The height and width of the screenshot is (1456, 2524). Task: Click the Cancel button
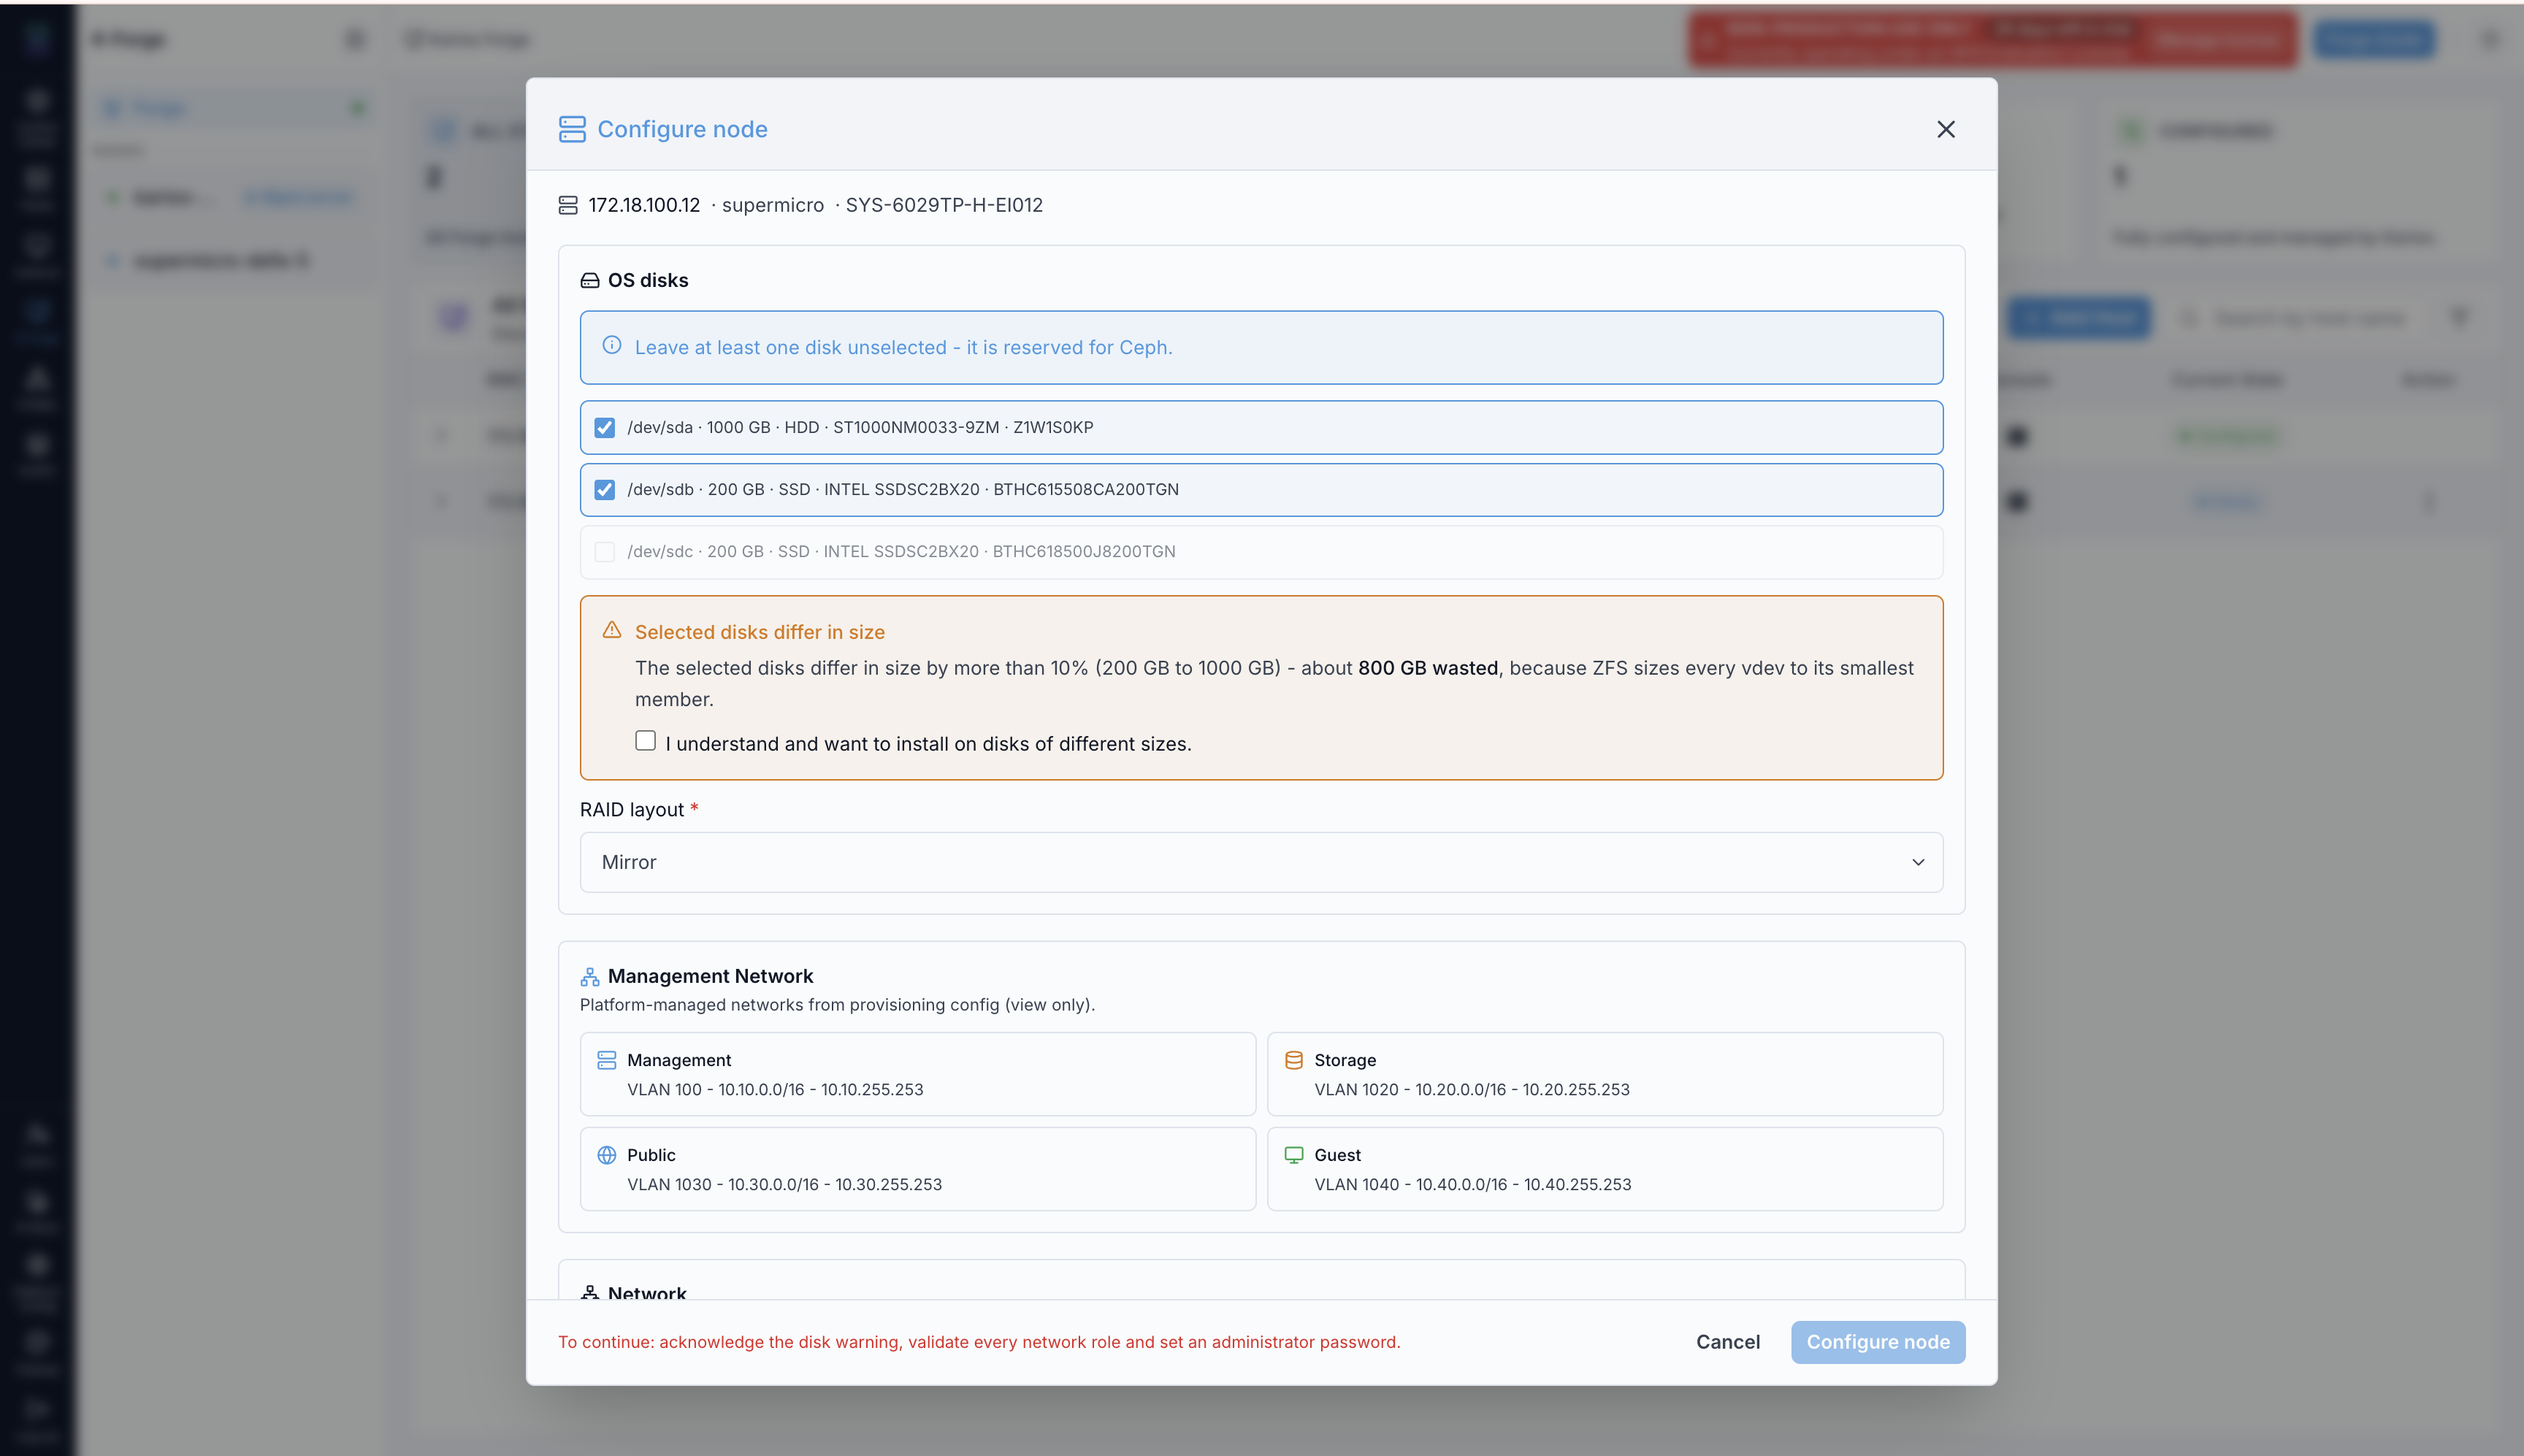click(x=1728, y=1342)
